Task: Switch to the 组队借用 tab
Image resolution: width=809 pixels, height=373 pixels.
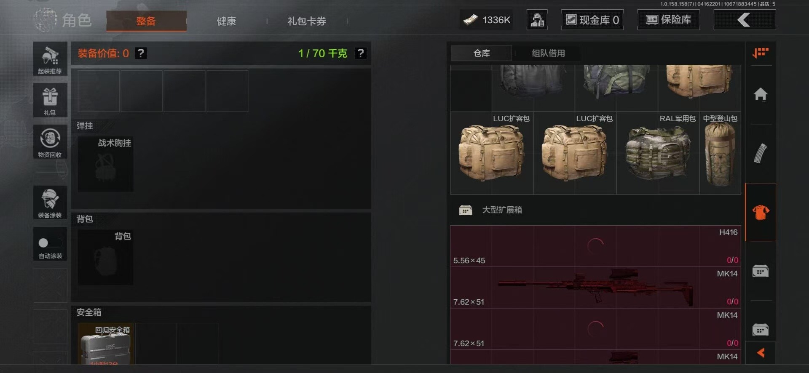Action: tap(548, 53)
